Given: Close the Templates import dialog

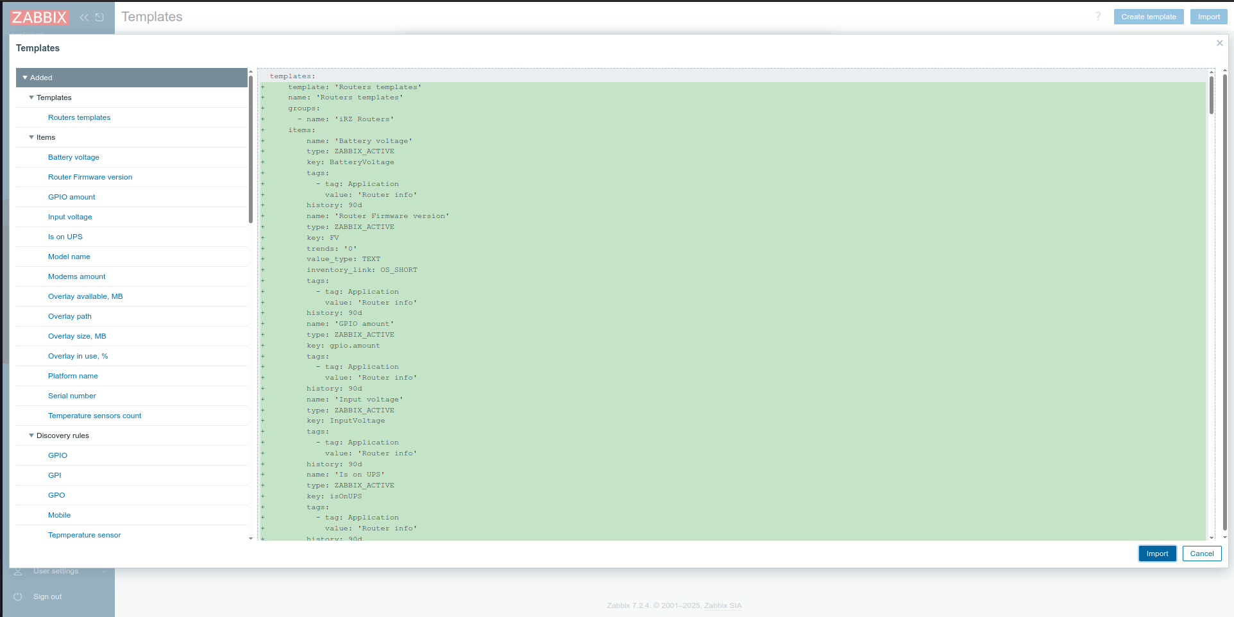Looking at the screenshot, I should point(1219,43).
